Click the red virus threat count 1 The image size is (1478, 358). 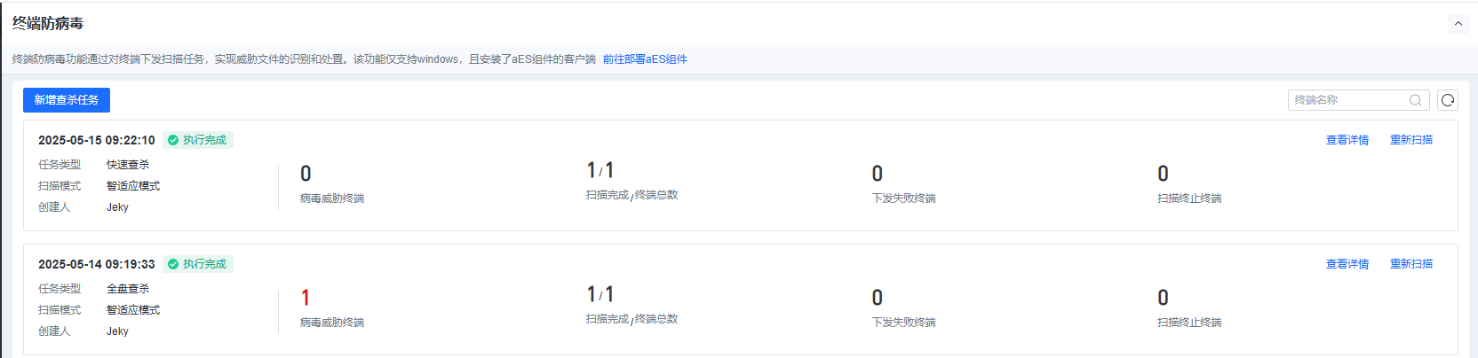306,298
